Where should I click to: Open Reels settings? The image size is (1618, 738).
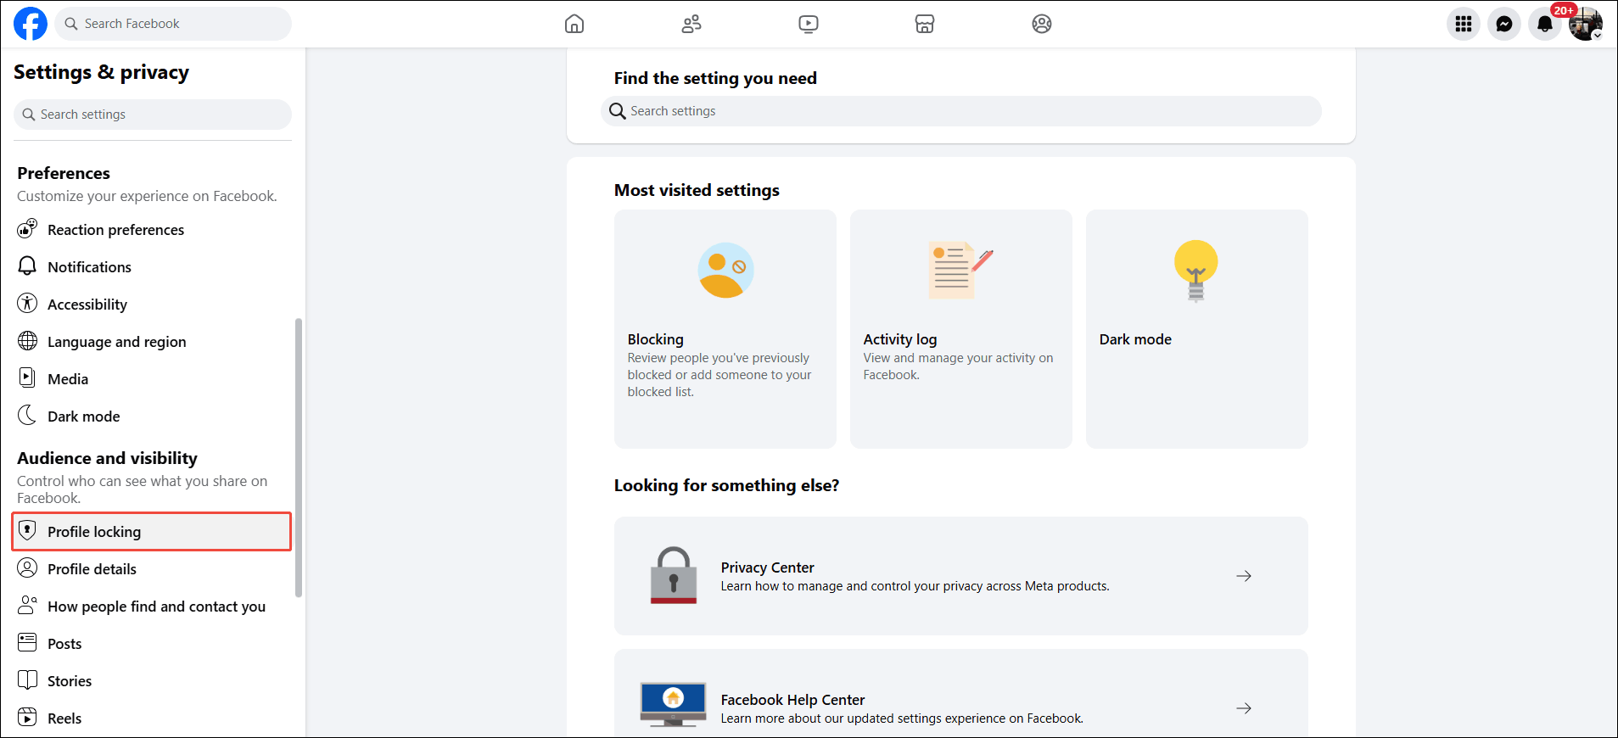click(153, 718)
